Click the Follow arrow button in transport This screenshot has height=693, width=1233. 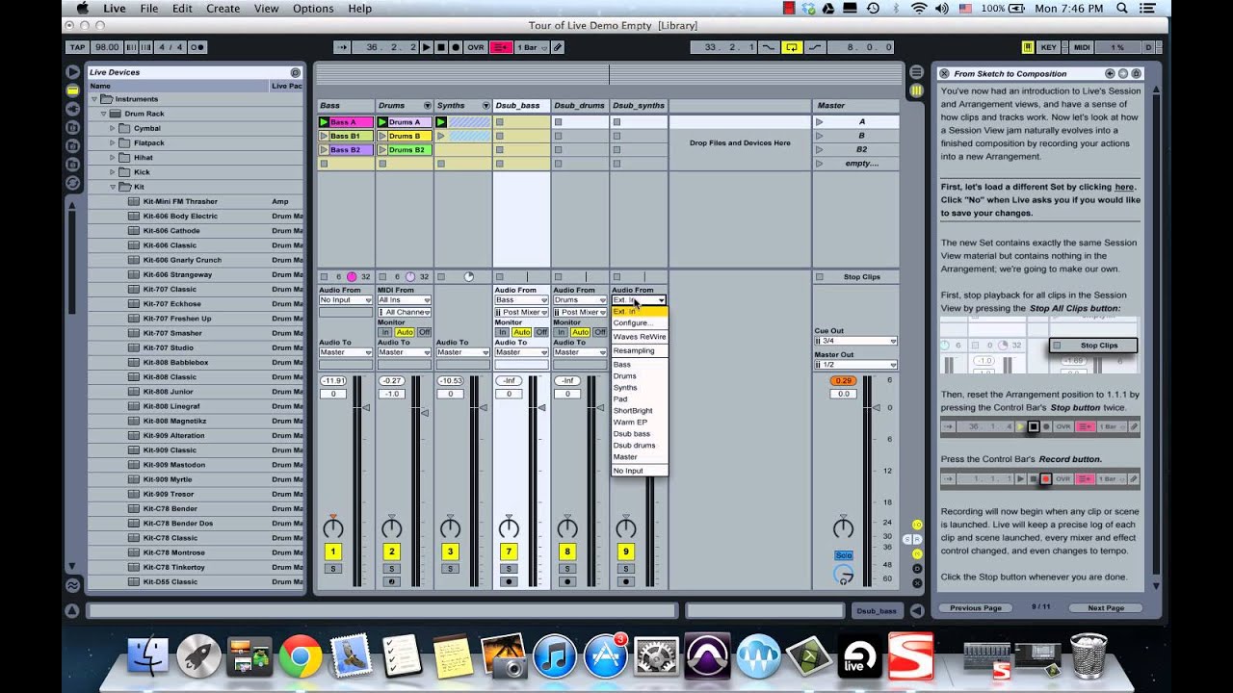click(342, 47)
